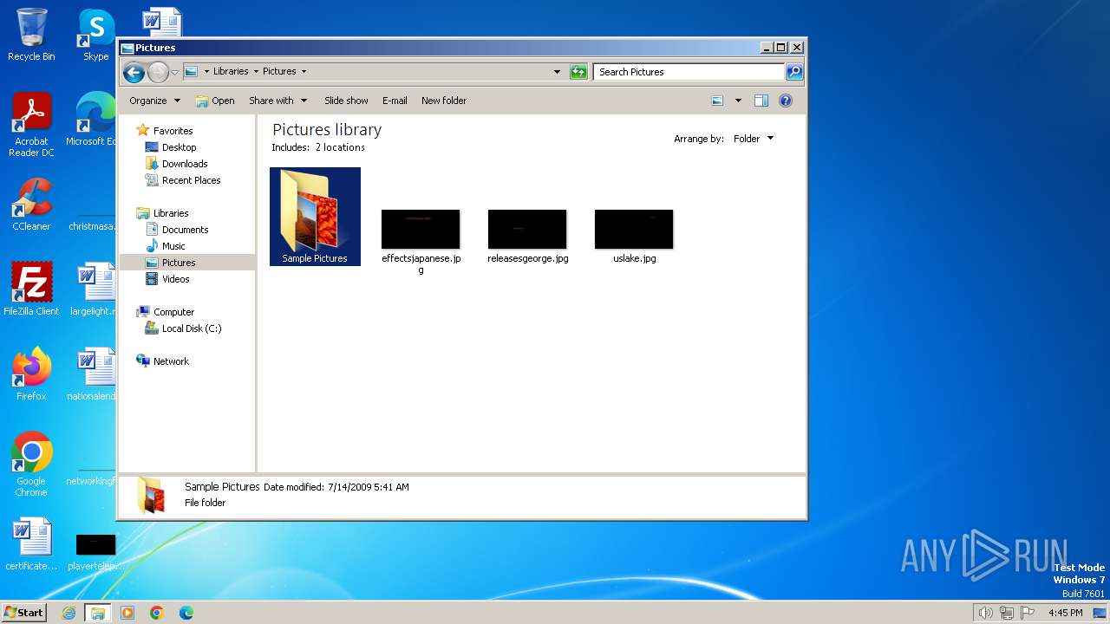Open Recent Places
This screenshot has height=624, width=1110.
[191, 180]
